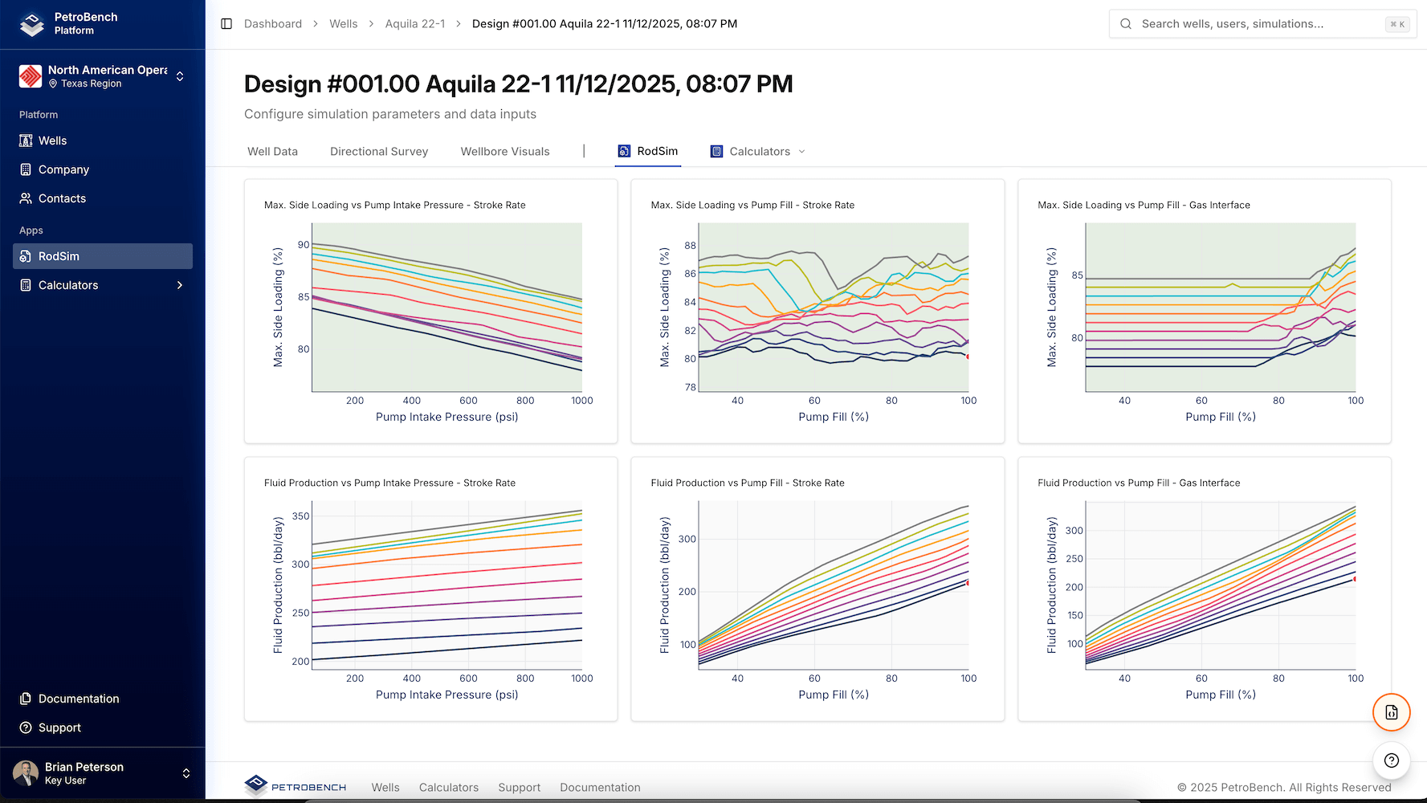Click the North American Operations company logo
This screenshot has width=1427, height=803.
click(x=30, y=75)
